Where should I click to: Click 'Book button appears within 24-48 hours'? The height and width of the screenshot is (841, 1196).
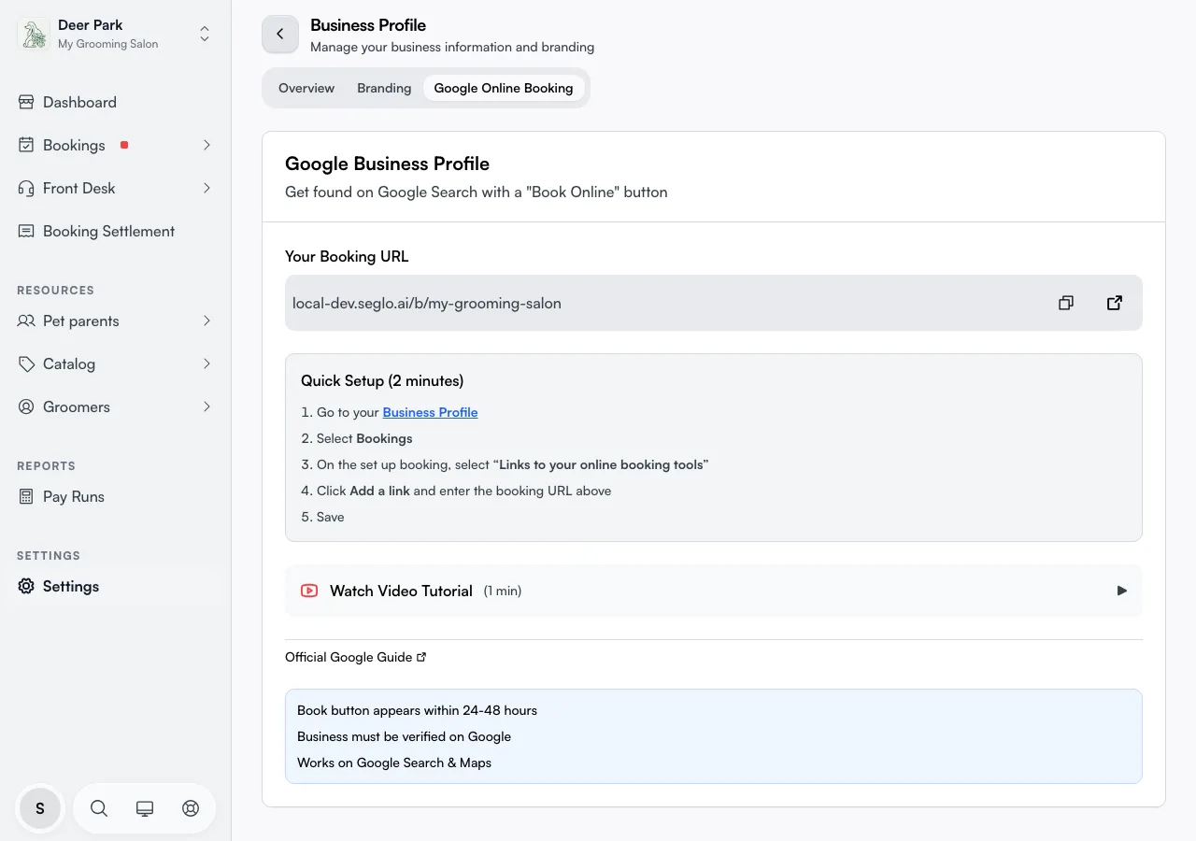417,710
